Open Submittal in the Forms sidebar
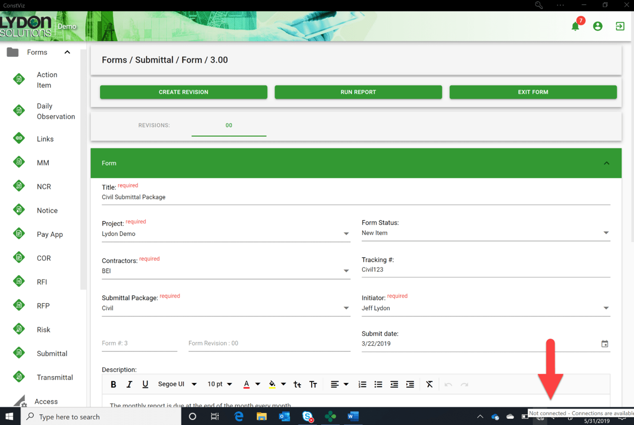 click(52, 354)
